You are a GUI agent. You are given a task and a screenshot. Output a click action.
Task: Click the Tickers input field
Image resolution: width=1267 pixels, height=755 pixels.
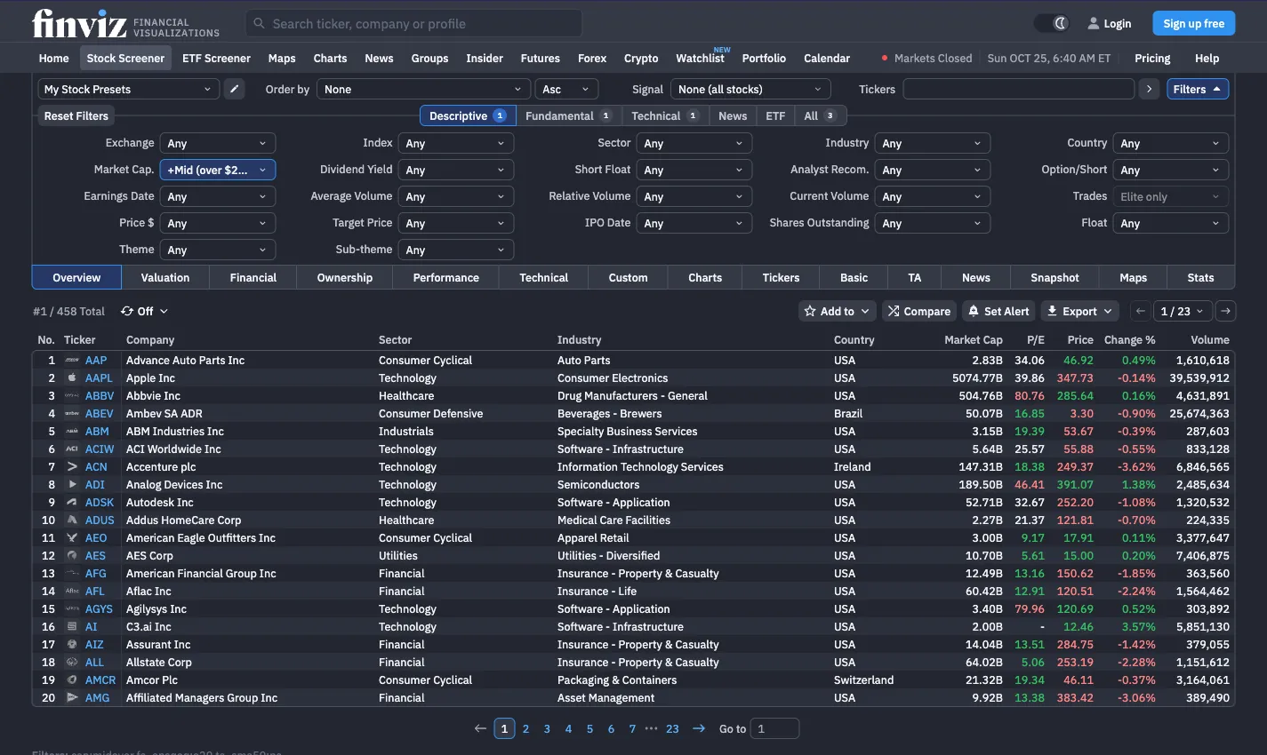[x=1019, y=89]
